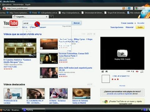The width and height of the screenshot is (150, 112).
Task: Click add-to-queue icon on Escenas Extendidas thumbnail
Action: coord(41,63)
